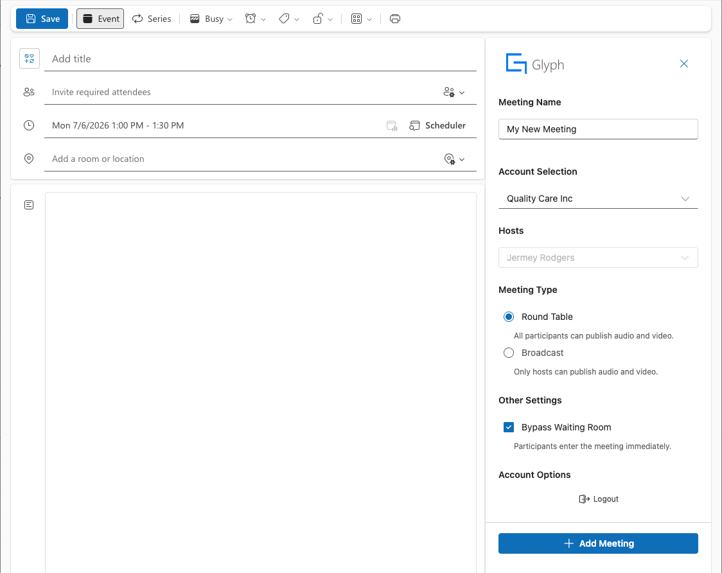Image resolution: width=722 pixels, height=573 pixels.
Task: Edit the Meeting Name field
Action: click(x=598, y=129)
